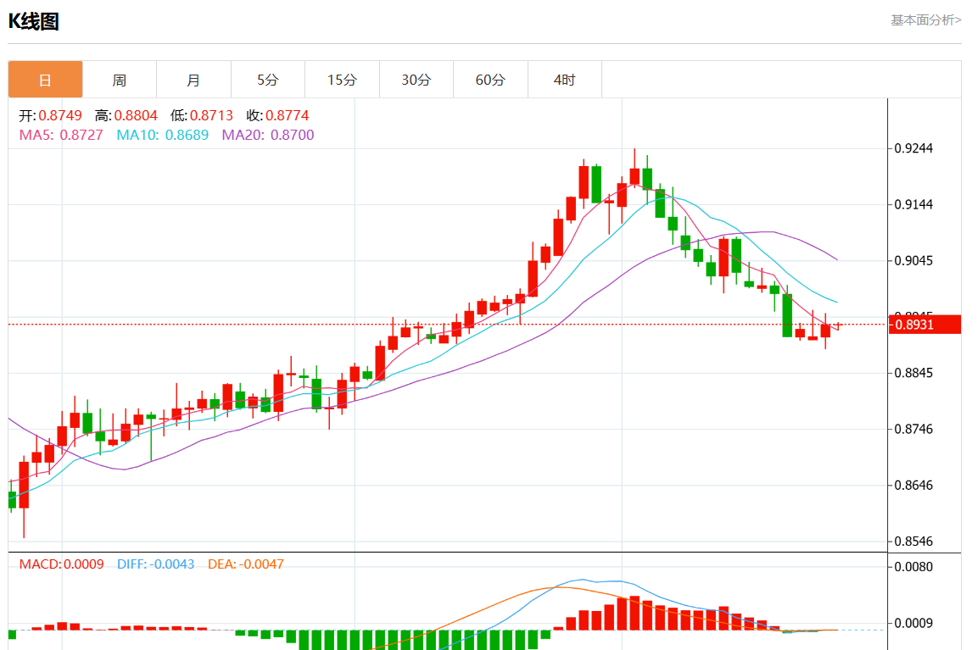Viewport: 978px width, 650px height.
Task: Click the 0.0009 MACD axis label
Action: point(914,623)
